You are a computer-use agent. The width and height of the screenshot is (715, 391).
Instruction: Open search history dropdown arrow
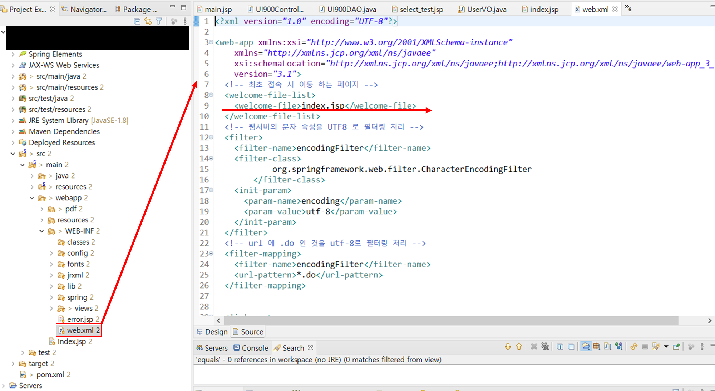666,346
